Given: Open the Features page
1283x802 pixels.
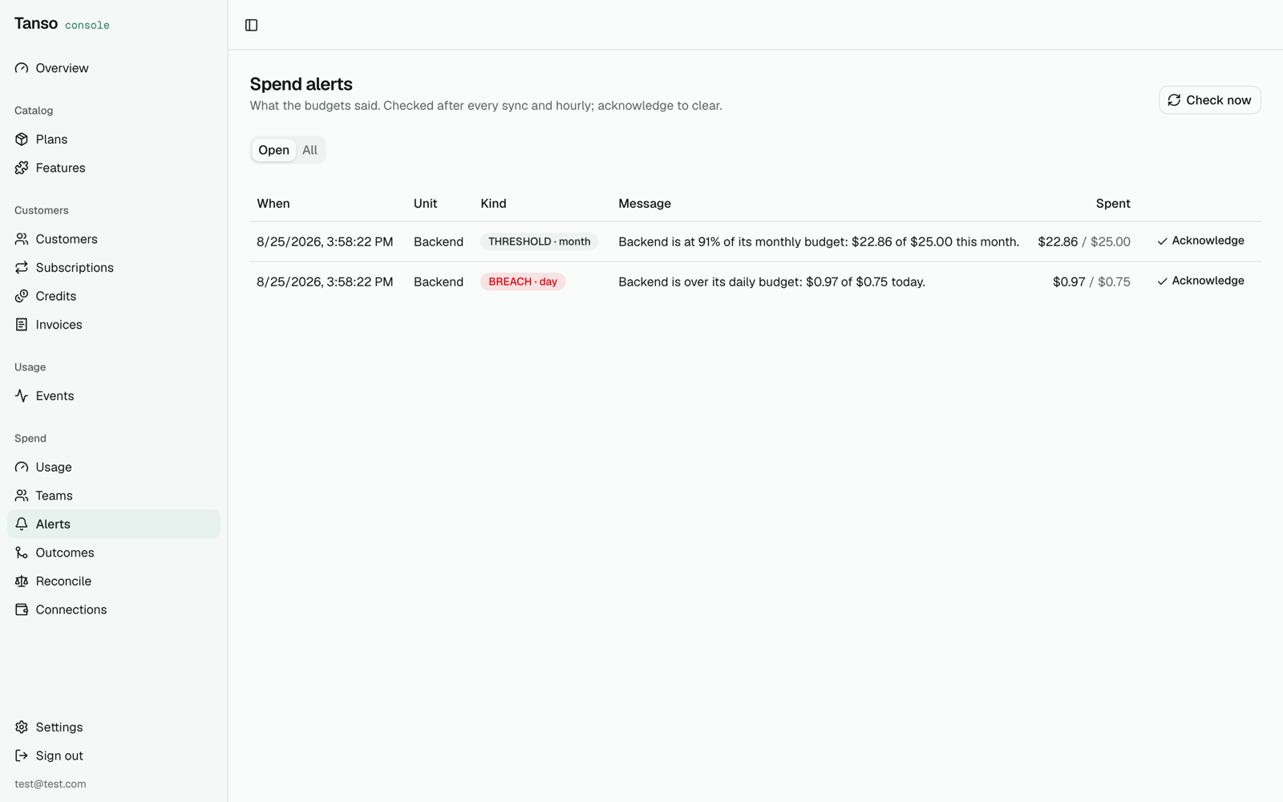Looking at the screenshot, I should tap(114, 168).
